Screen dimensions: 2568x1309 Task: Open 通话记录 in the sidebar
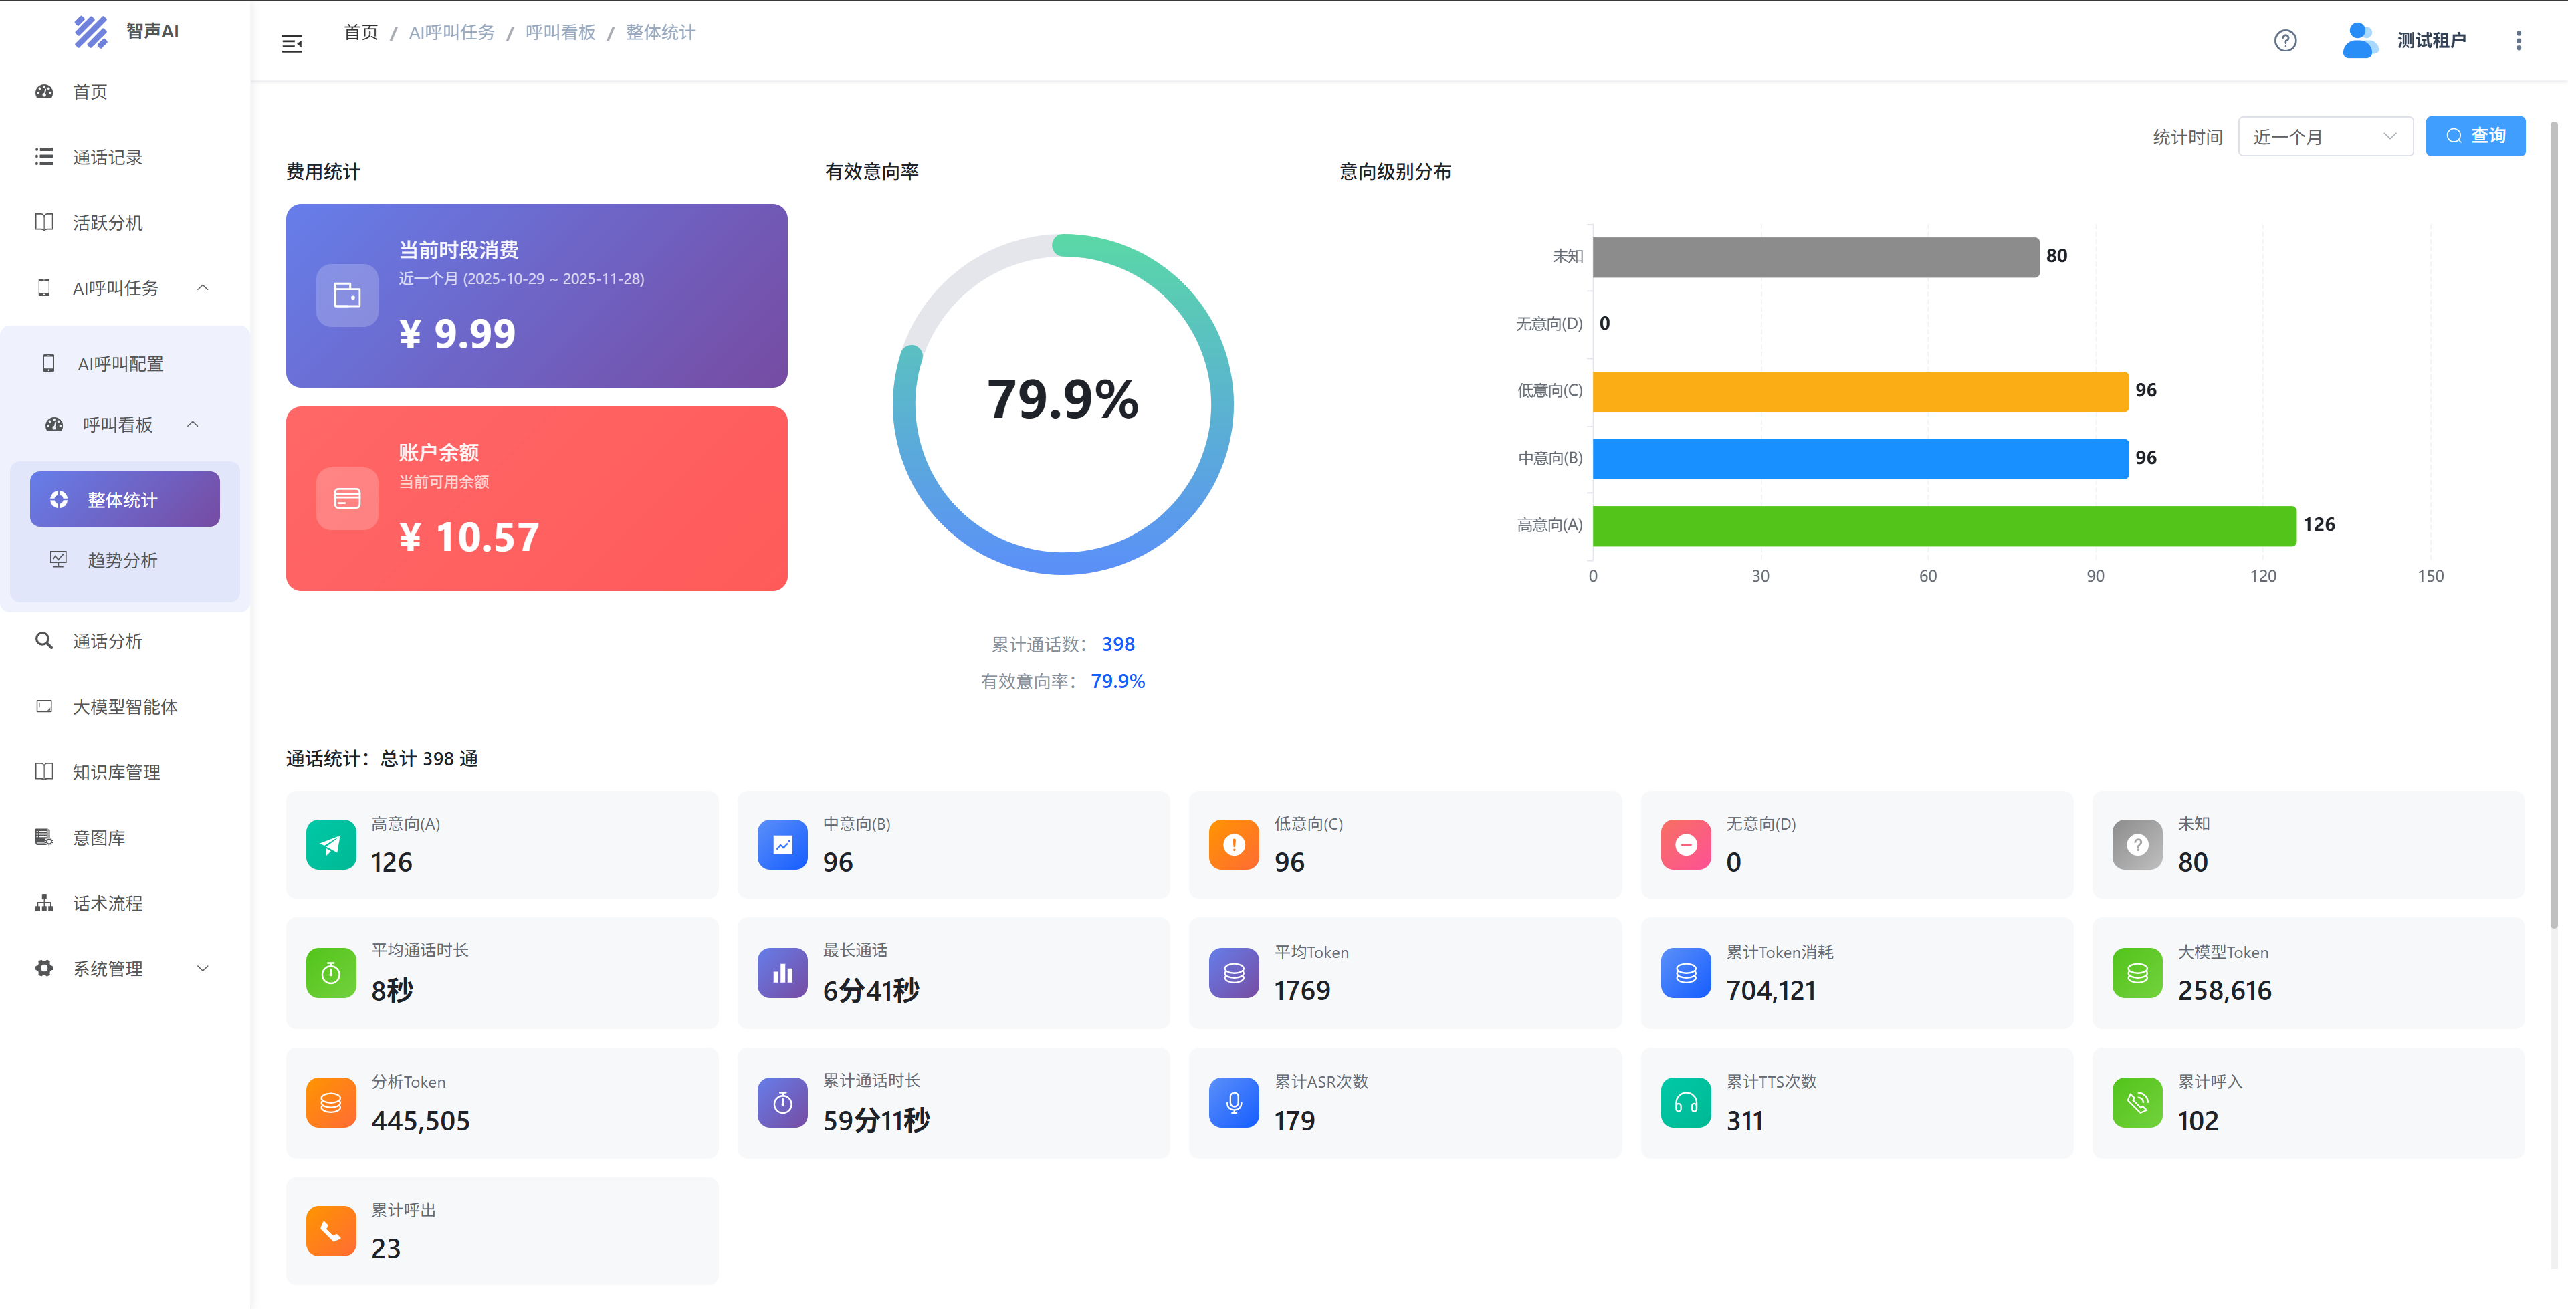(x=108, y=158)
